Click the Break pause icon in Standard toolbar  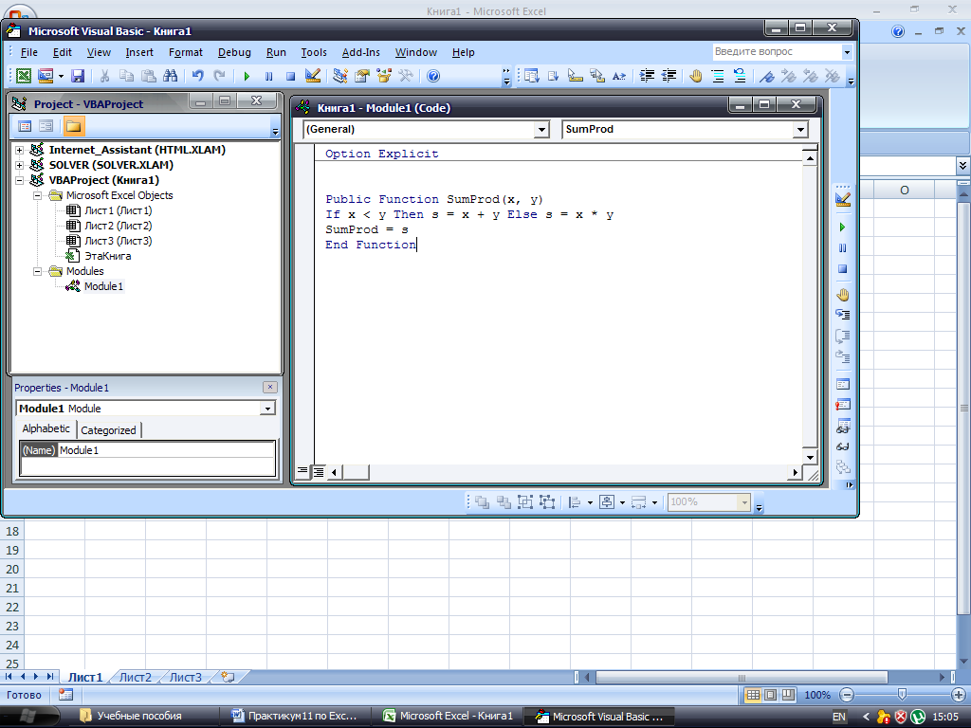[x=268, y=76]
